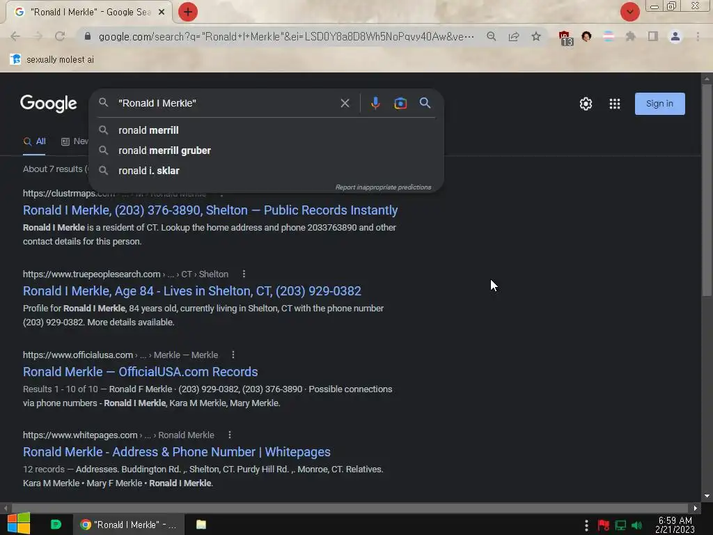The image size is (713, 535).
Task: Bookmark this page with star icon
Action: tap(536, 36)
